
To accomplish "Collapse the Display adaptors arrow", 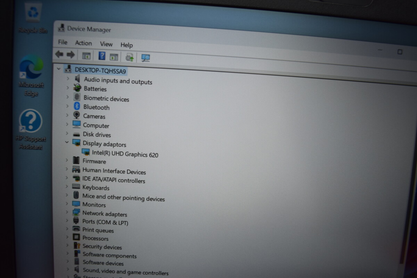I will (67, 142).
